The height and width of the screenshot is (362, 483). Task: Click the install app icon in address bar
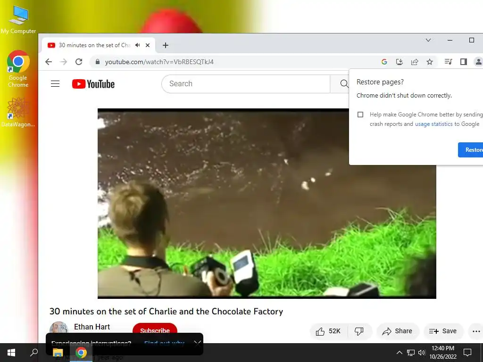tap(400, 62)
